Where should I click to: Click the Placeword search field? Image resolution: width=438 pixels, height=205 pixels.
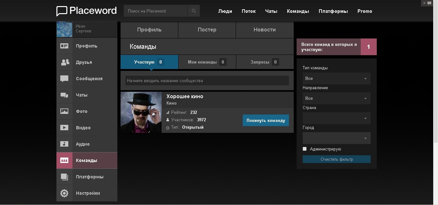(x=156, y=11)
